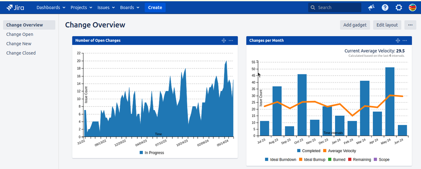Click move icon on Changes per Month gadget
Viewport: 421px width, 169px height.
tap(397, 40)
